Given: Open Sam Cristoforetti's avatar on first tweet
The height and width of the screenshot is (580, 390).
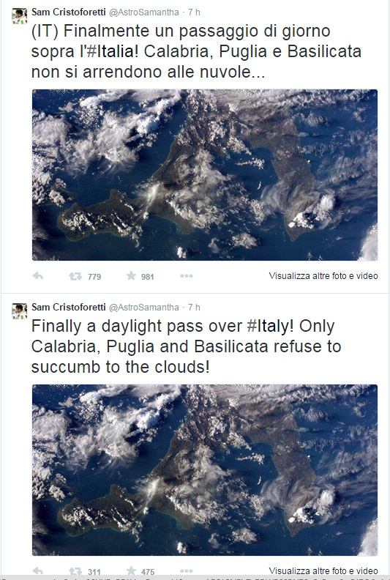Looking at the screenshot, I should 19,16.
